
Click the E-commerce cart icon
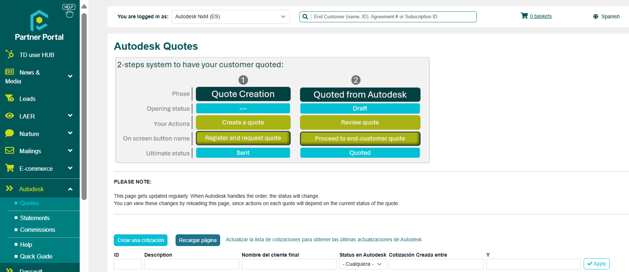[x=10, y=168]
